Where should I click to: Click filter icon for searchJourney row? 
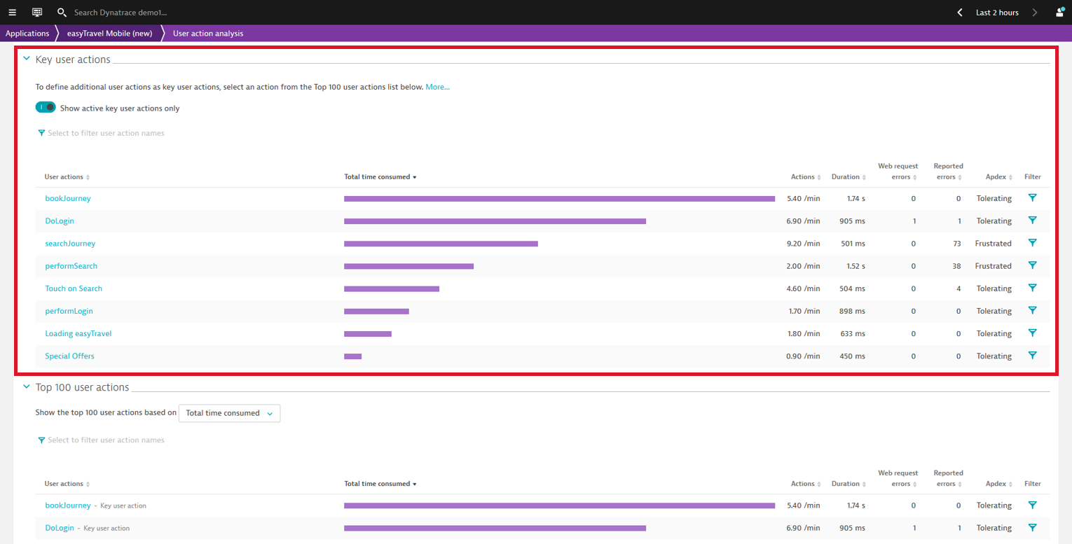(x=1032, y=243)
